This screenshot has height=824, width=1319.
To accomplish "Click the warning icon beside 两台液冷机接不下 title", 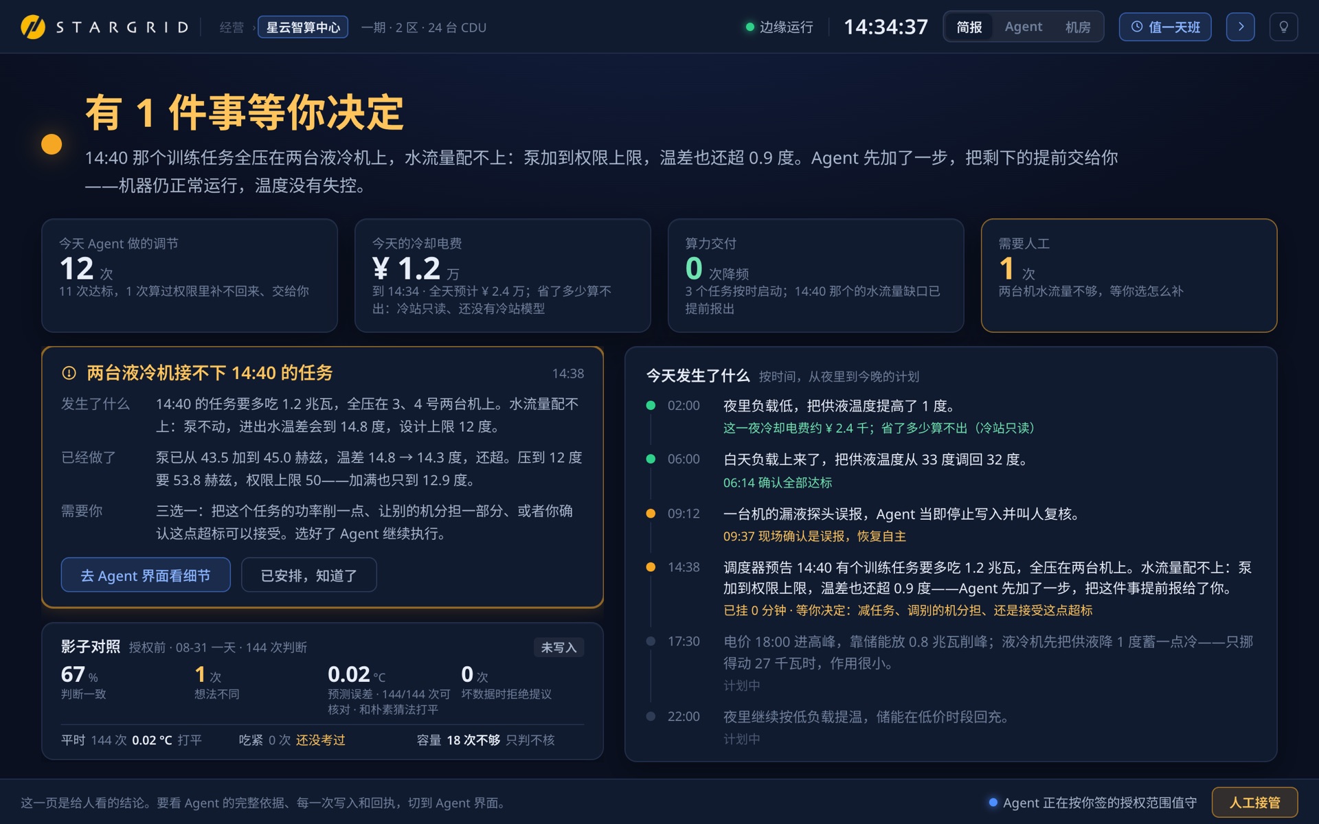I will point(69,373).
